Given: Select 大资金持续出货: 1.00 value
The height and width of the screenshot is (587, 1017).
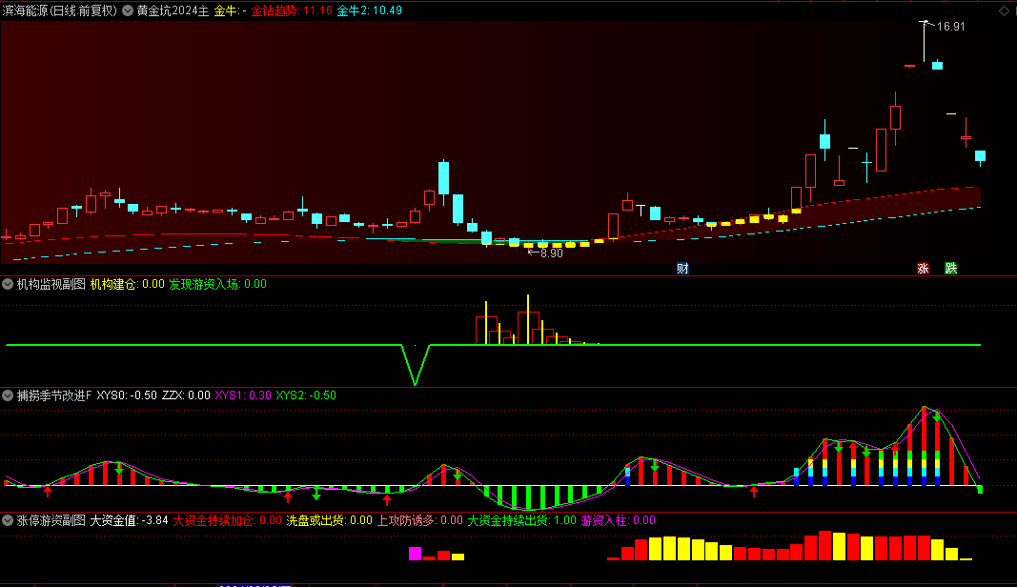Looking at the screenshot, I should 522,520.
